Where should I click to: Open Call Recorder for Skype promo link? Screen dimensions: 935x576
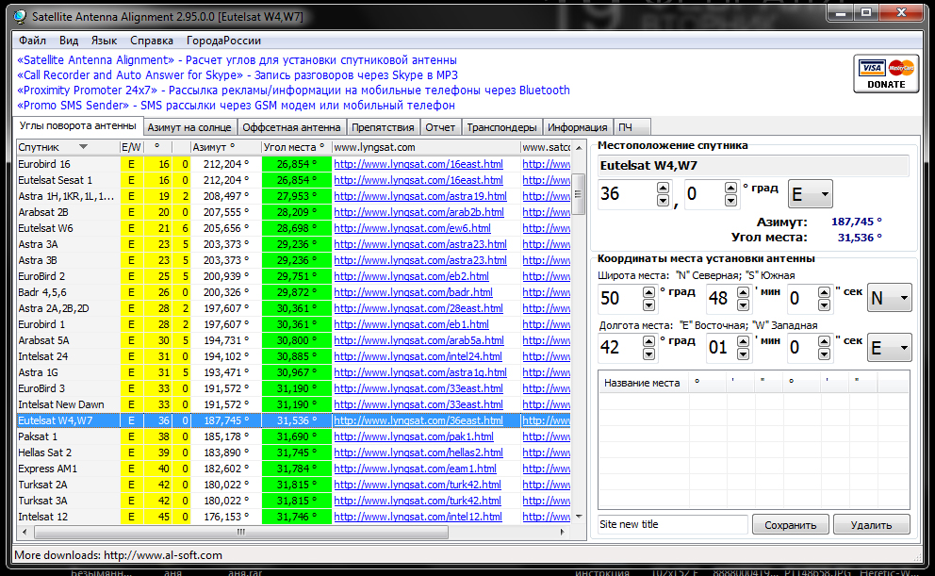(238, 75)
